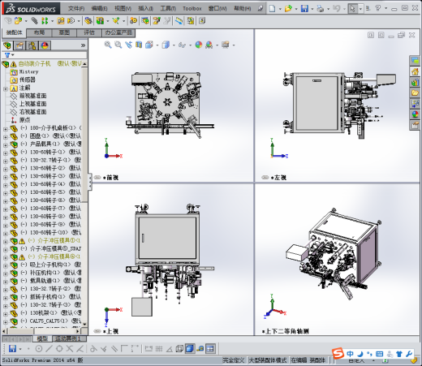Image resolution: width=422 pixels, height=366 pixels.
Task: Click the View Settings monitor icon
Action: pos(226,45)
